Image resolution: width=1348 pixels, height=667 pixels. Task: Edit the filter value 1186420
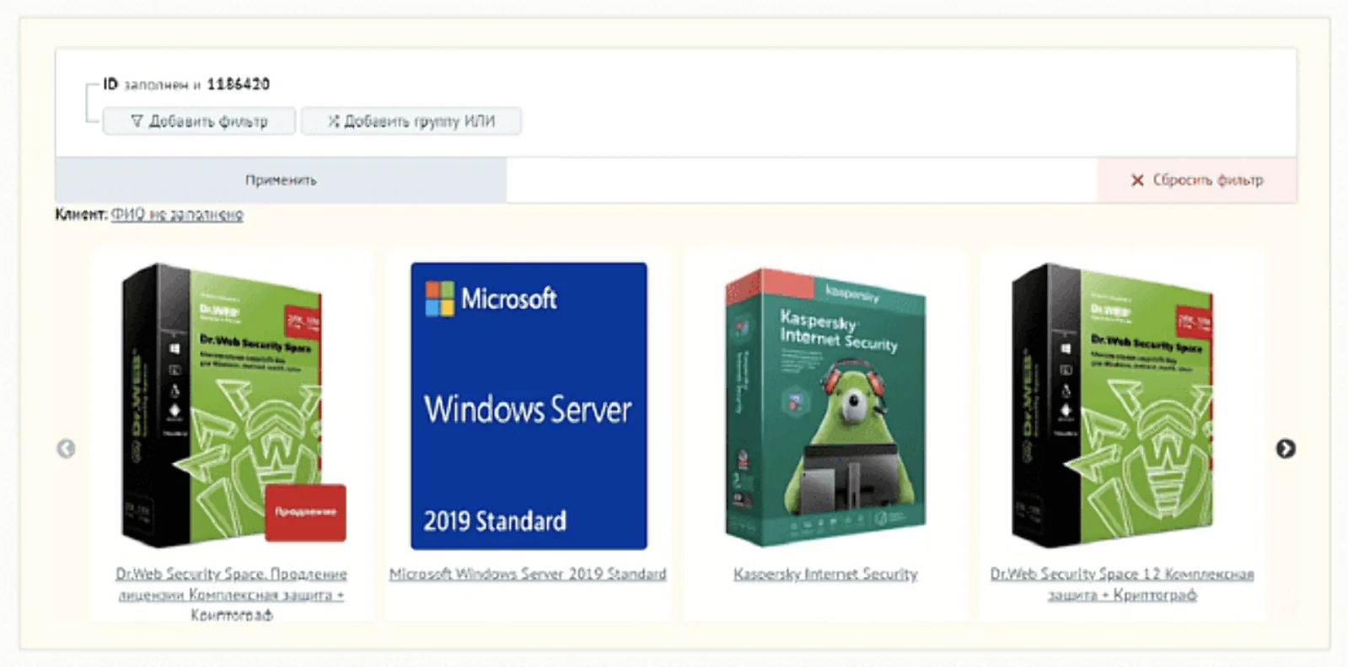pos(239,84)
